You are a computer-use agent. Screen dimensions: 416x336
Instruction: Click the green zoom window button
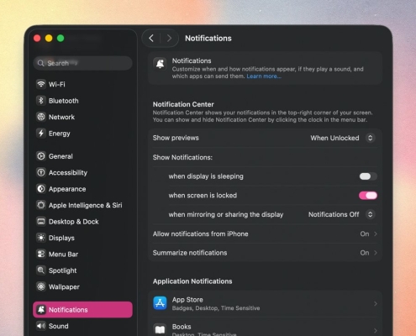pos(61,38)
